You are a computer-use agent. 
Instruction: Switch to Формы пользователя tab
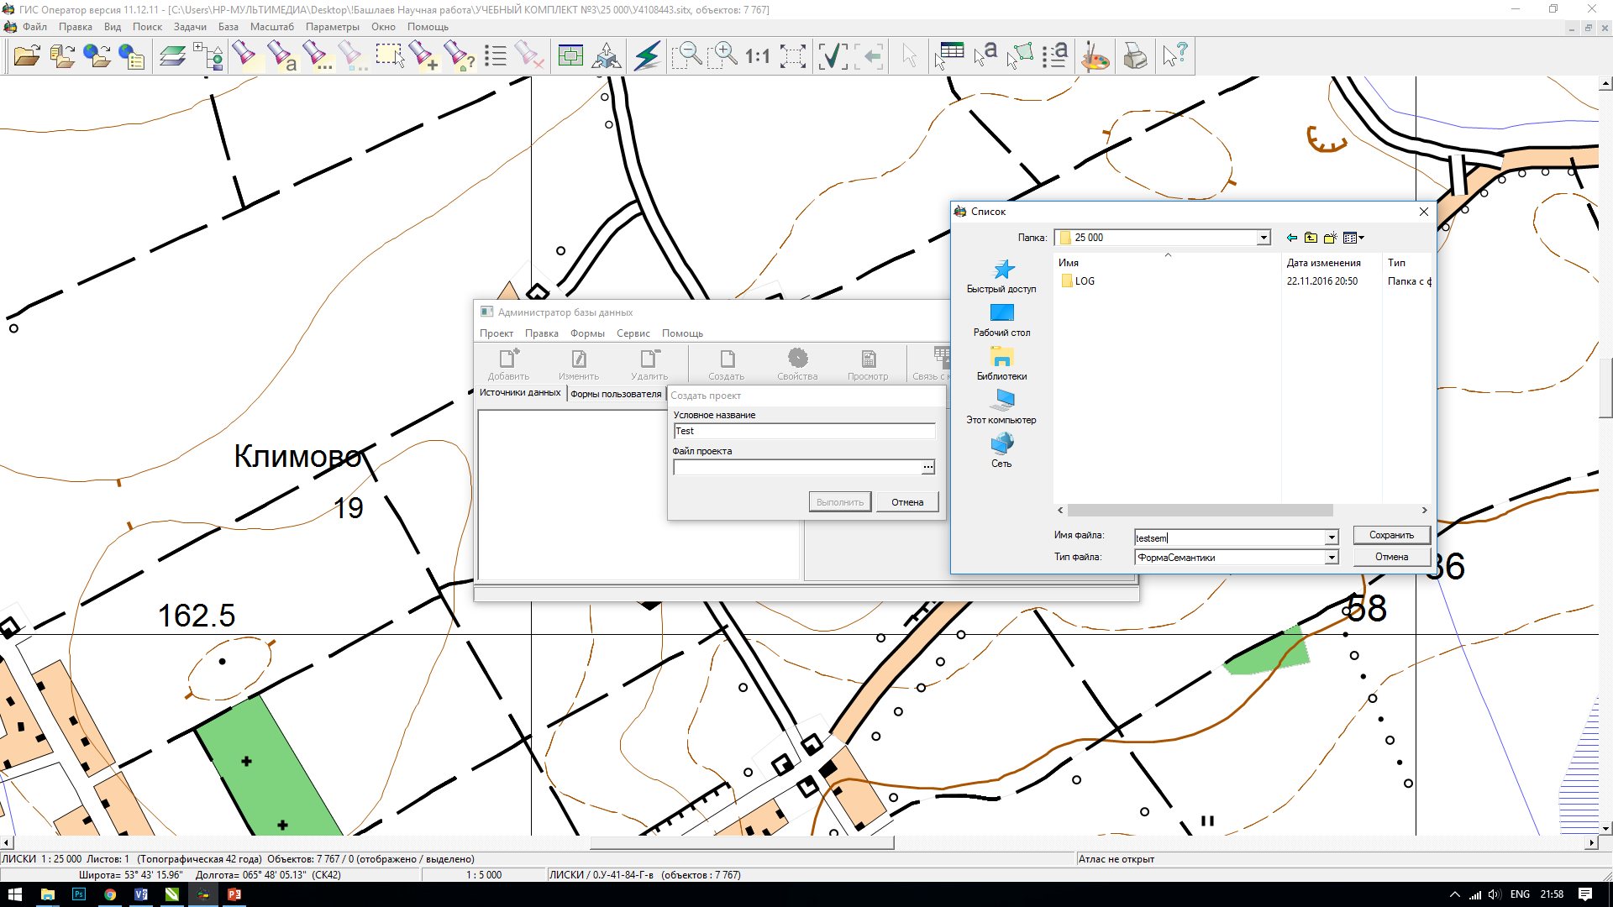point(616,394)
